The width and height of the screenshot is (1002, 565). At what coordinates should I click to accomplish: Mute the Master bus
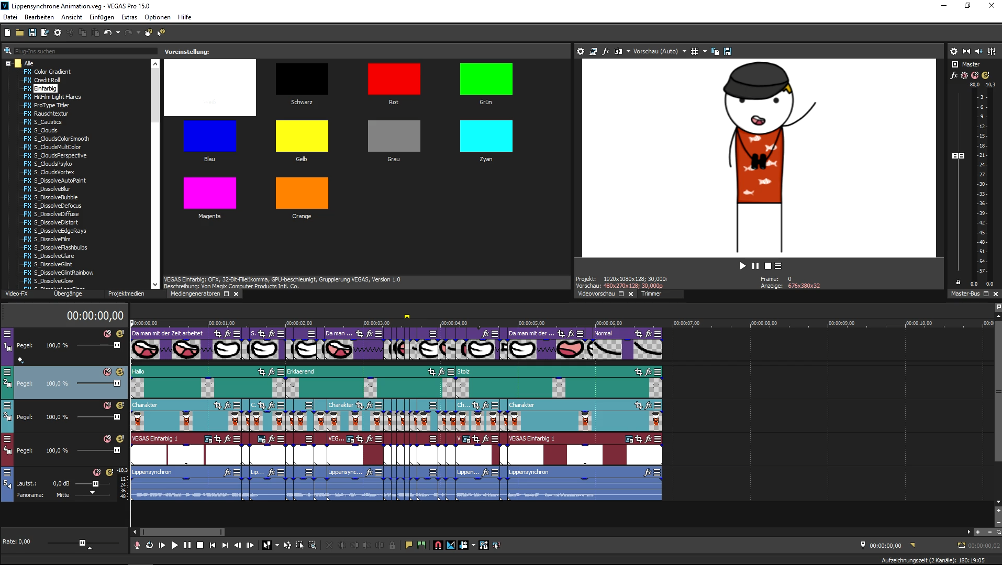pyautogui.click(x=975, y=75)
